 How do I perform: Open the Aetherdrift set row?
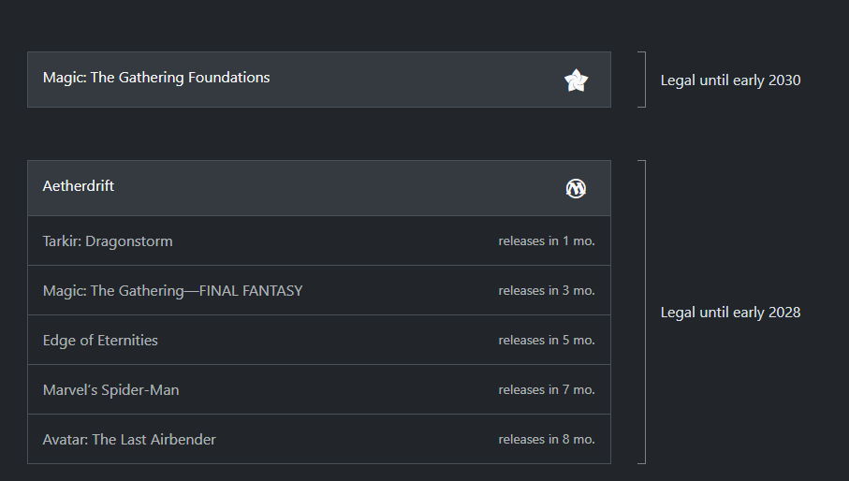pos(319,188)
